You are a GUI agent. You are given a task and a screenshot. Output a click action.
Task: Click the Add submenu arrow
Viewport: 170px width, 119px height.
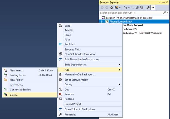(120, 70)
